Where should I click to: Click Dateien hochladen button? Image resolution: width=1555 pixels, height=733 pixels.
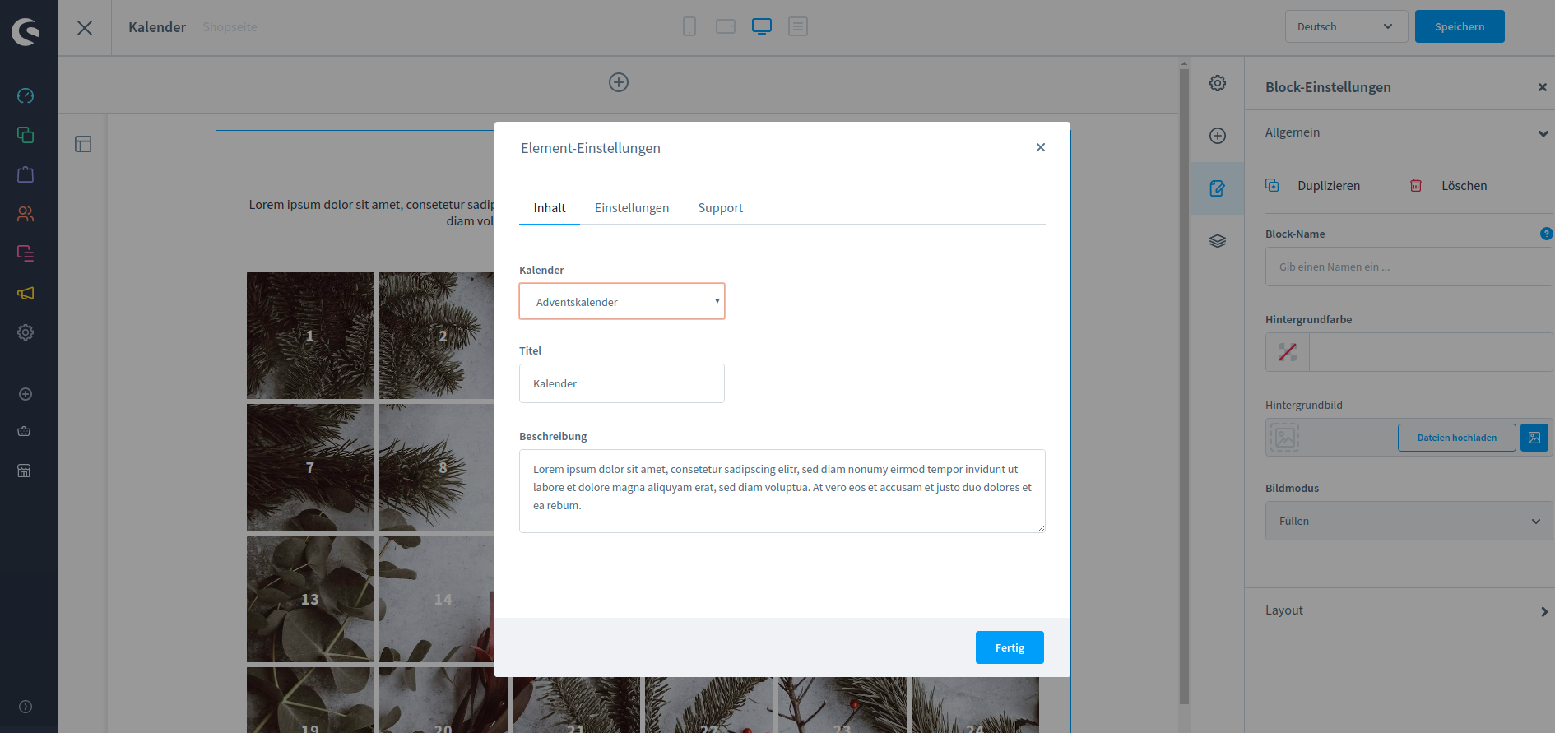[x=1457, y=438]
